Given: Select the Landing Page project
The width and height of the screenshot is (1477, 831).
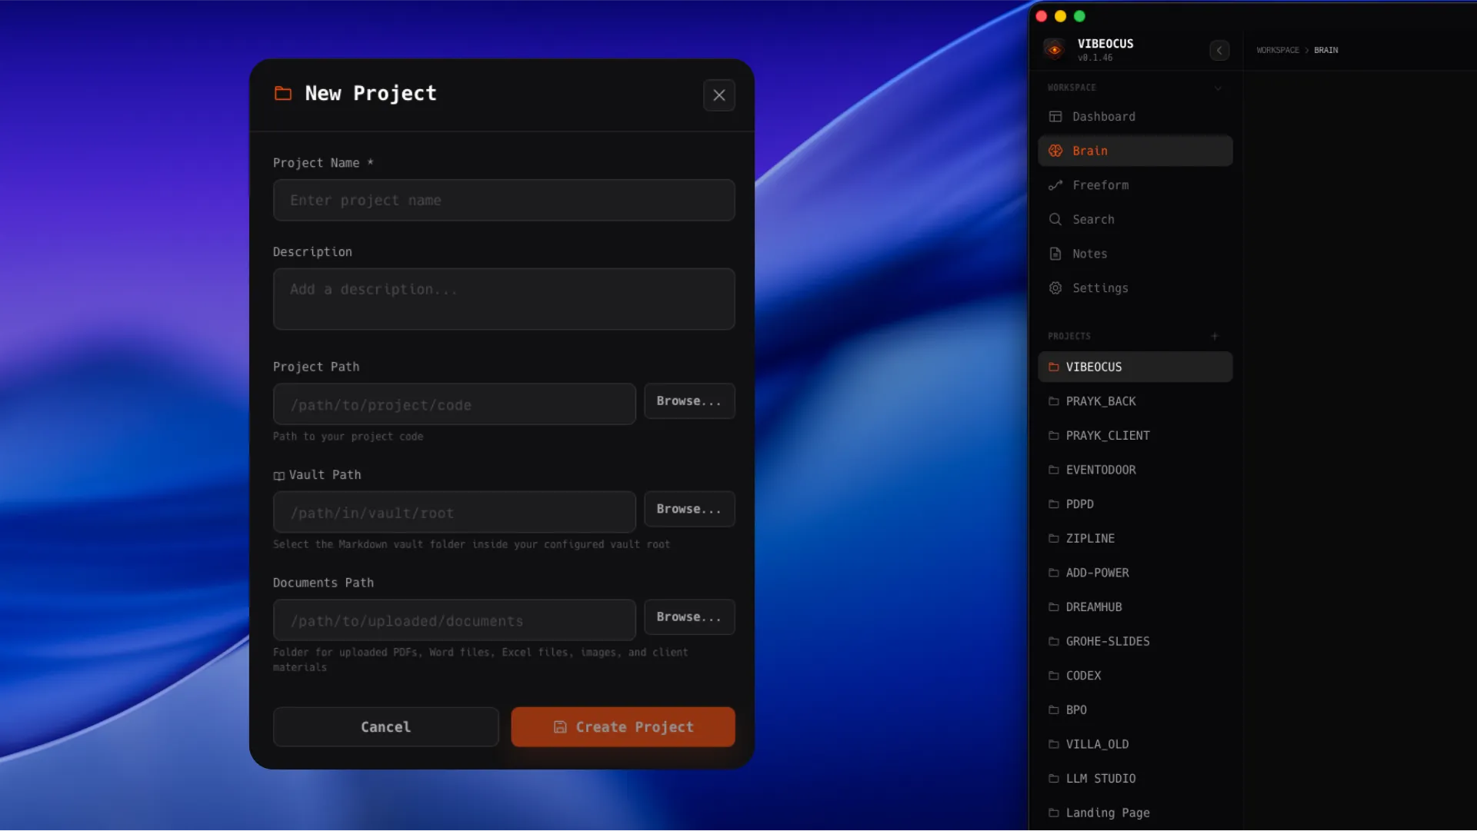Looking at the screenshot, I should 1135,813.
